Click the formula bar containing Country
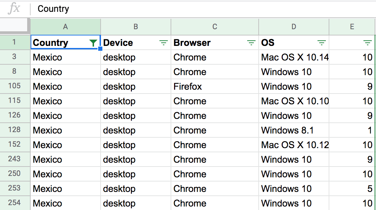The height and width of the screenshot is (210, 376). (x=202, y=9)
